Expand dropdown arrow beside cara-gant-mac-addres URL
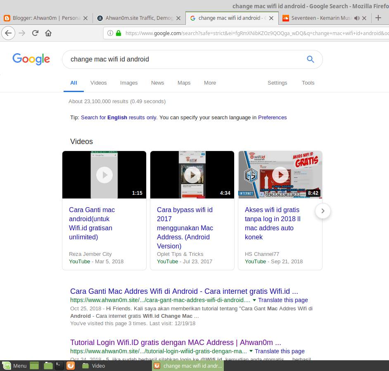This screenshot has width=389, height=371. pyautogui.click(x=254, y=300)
